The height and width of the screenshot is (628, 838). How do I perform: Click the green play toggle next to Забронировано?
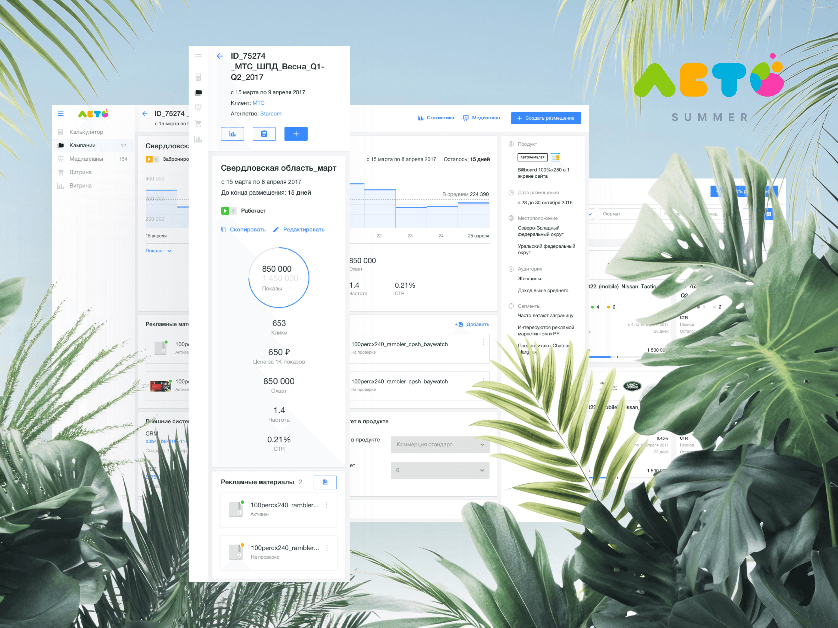tap(150, 159)
